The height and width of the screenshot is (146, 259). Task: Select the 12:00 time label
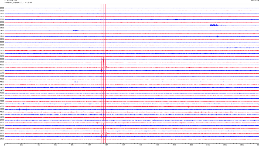click(x=2, y=76)
